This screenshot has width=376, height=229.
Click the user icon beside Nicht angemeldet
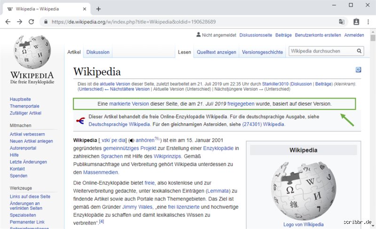[198, 35]
